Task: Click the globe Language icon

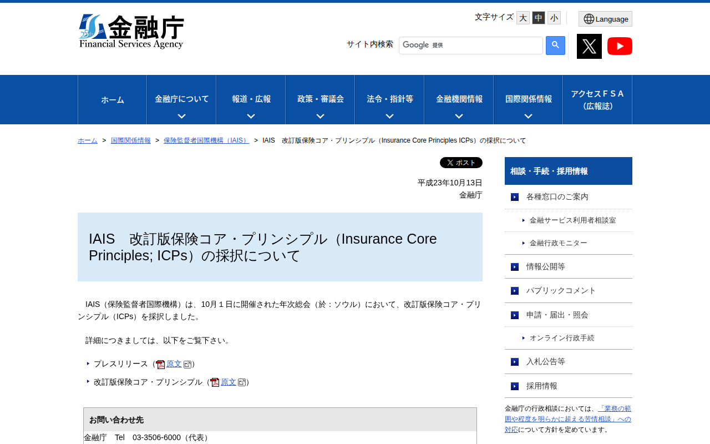Action: [x=589, y=18]
